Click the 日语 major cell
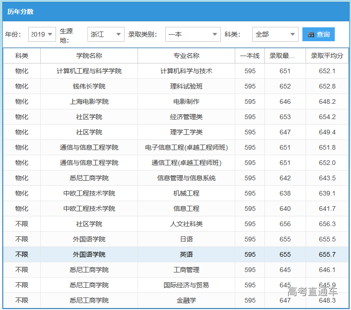The height and width of the screenshot is (310, 351). [186, 239]
